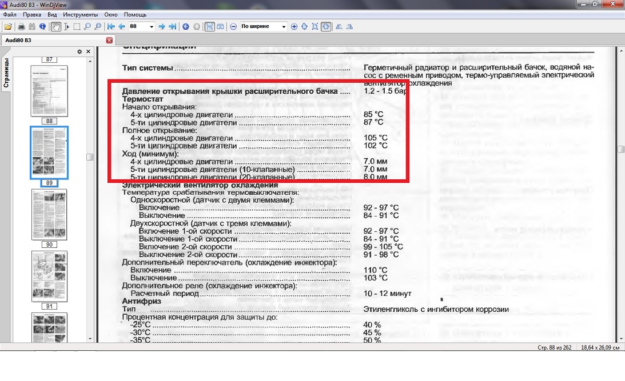Toggle continuous page layout mode
Screen dimensions: 625x381
tap(210, 27)
